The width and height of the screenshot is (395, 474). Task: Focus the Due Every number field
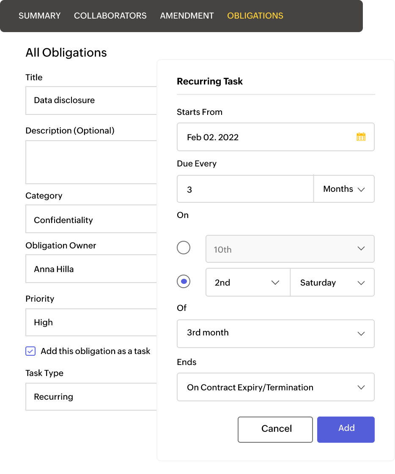pyautogui.click(x=245, y=189)
